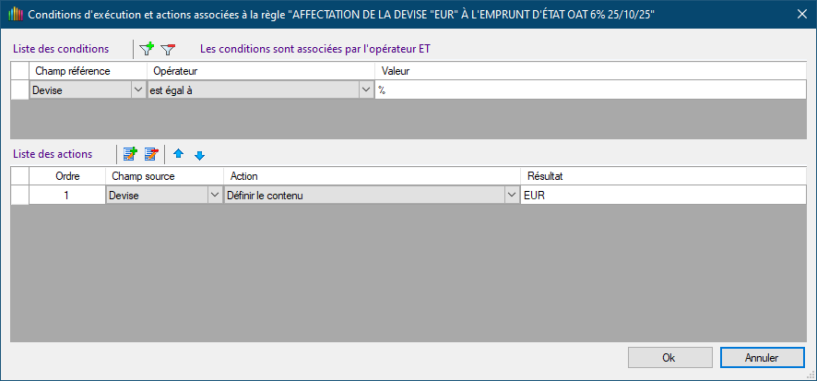817x381 pixels.
Task: Expand the Opérateur 'est égal à' dropdown
Action: (x=366, y=89)
